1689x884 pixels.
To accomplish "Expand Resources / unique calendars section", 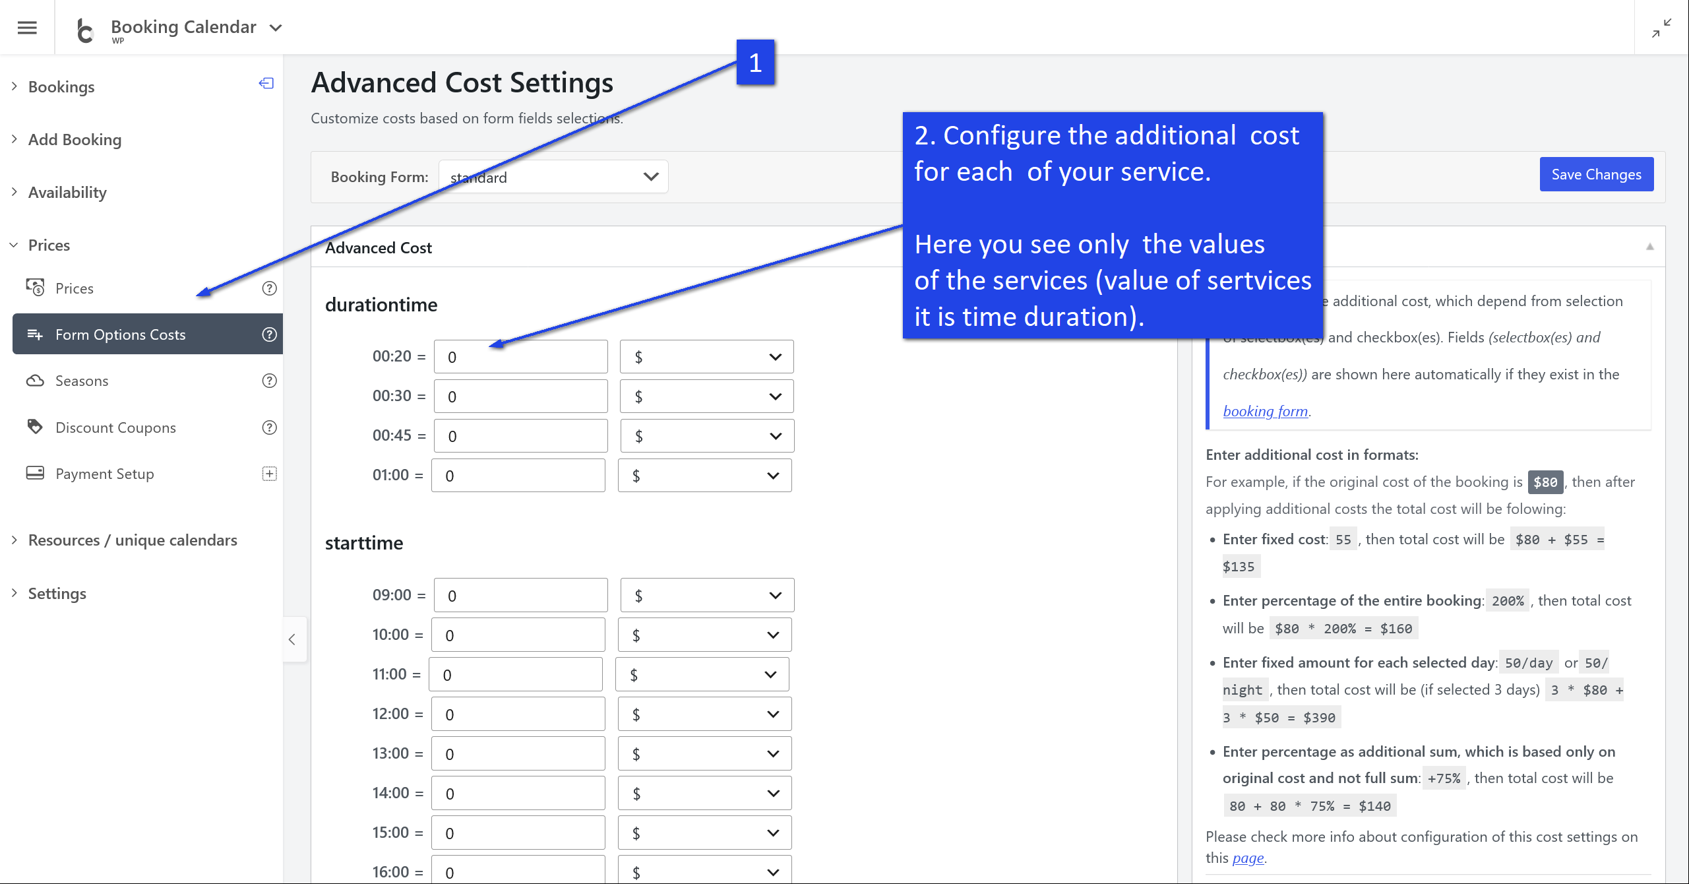I will [x=133, y=540].
